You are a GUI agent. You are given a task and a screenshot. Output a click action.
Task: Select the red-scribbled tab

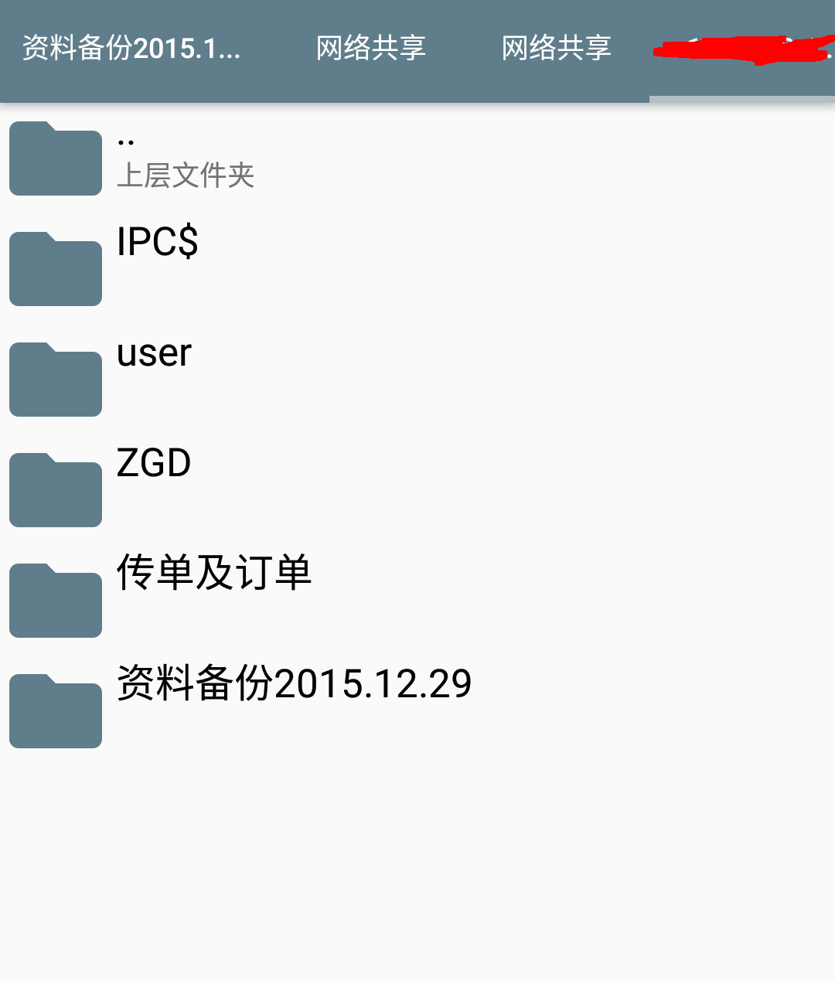pyautogui.click(x=742, y=49)
